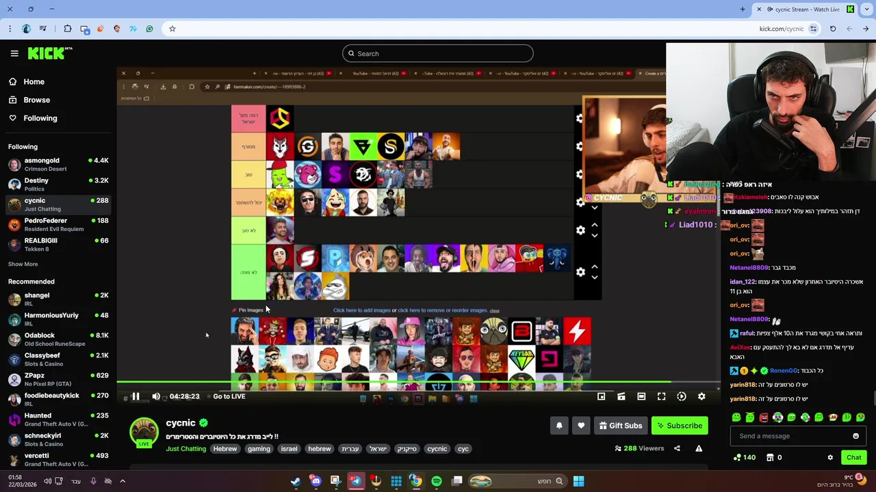The image size is (876, 492).
Task: Open playback speed control icon
Action: coord(682,396)
